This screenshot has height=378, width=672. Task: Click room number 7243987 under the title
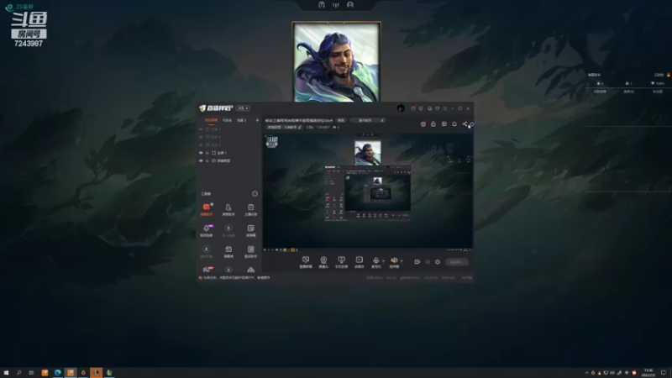click(x=323, y=128)
